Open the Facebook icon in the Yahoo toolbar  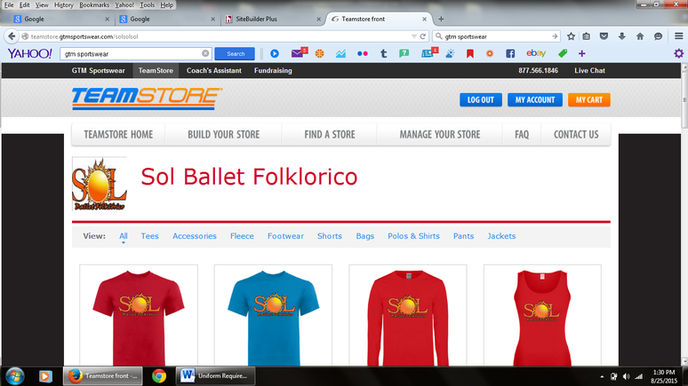[x=510, y=53]
